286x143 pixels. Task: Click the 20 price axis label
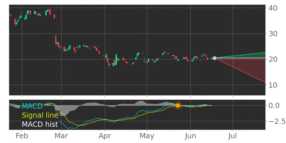coord(273,59)
